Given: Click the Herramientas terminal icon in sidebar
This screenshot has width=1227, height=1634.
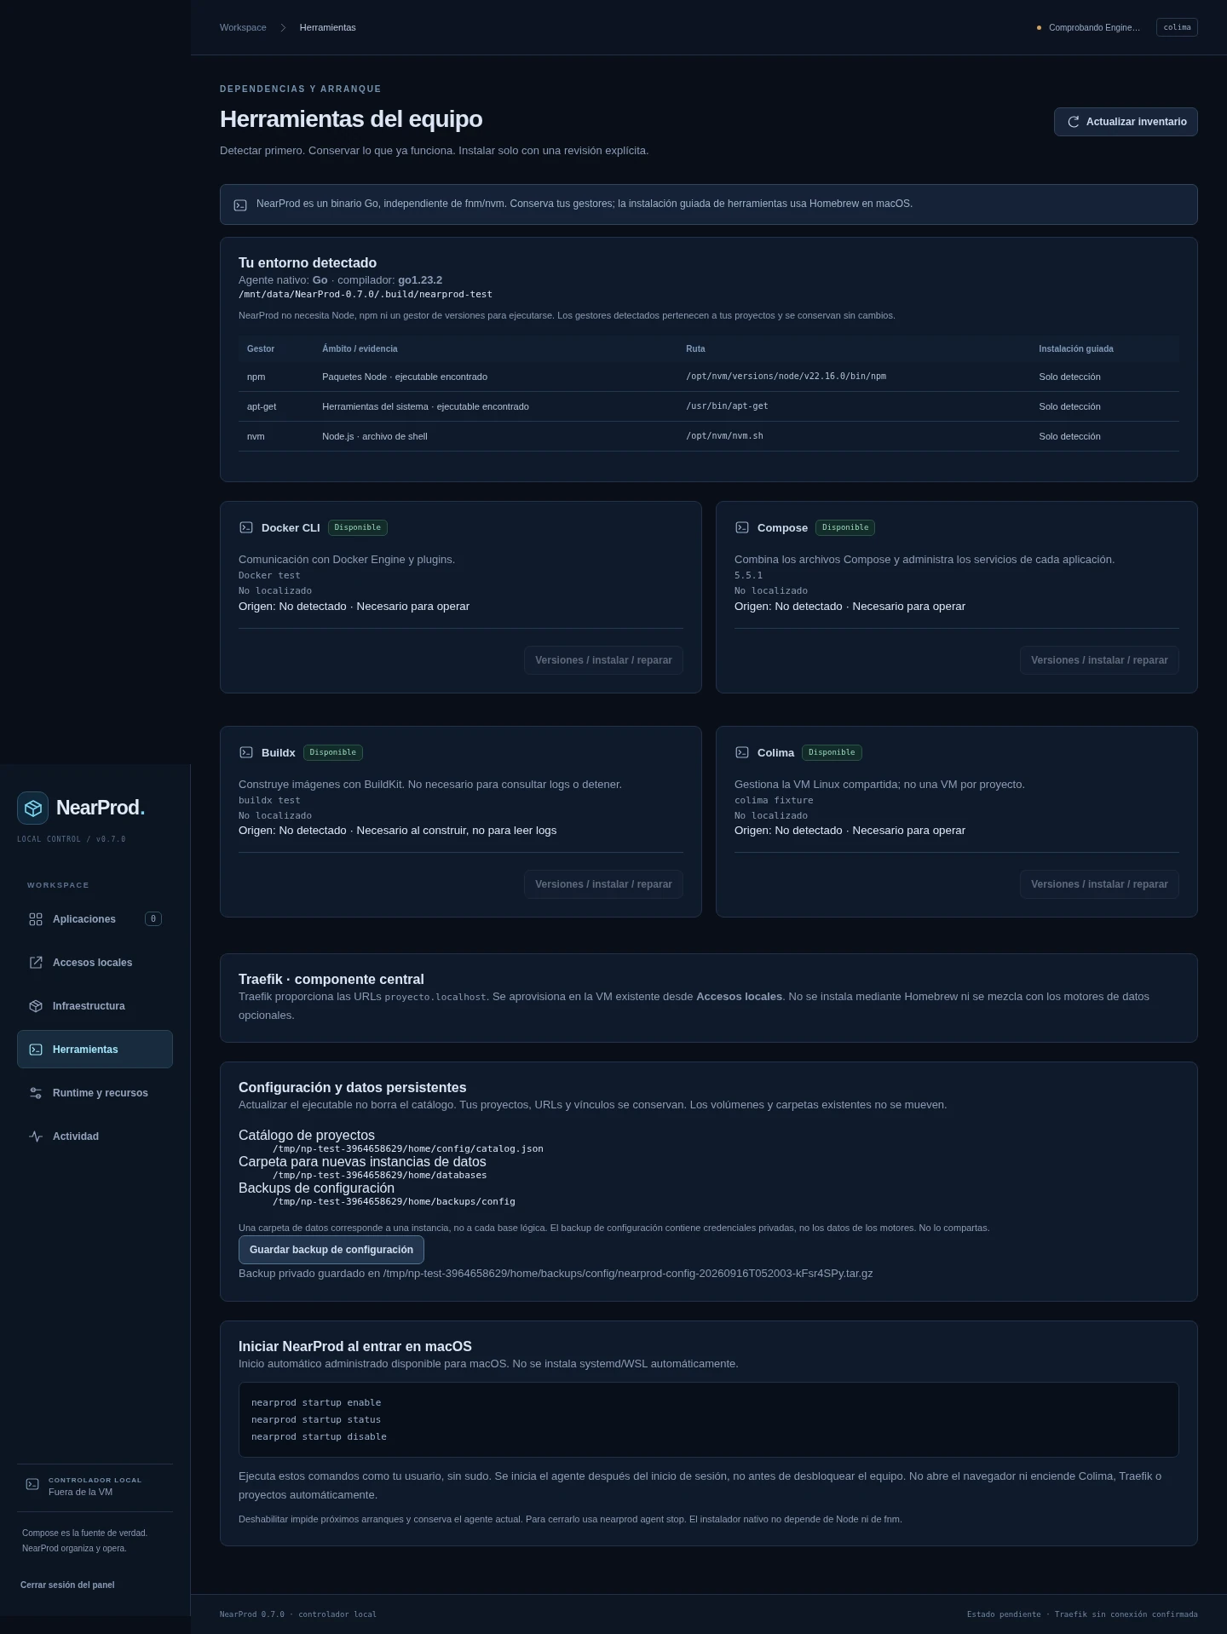Looking at the screenshot, I should [x=36, y=1050].
